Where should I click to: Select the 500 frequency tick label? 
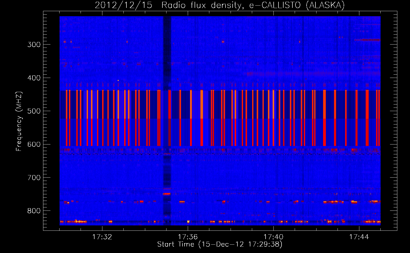point(34,111)
